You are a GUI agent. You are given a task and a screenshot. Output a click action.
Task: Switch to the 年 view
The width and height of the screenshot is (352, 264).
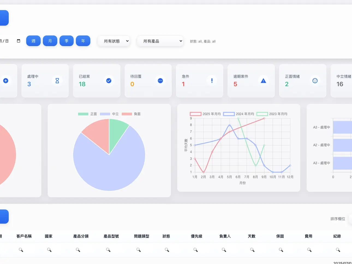83,41
